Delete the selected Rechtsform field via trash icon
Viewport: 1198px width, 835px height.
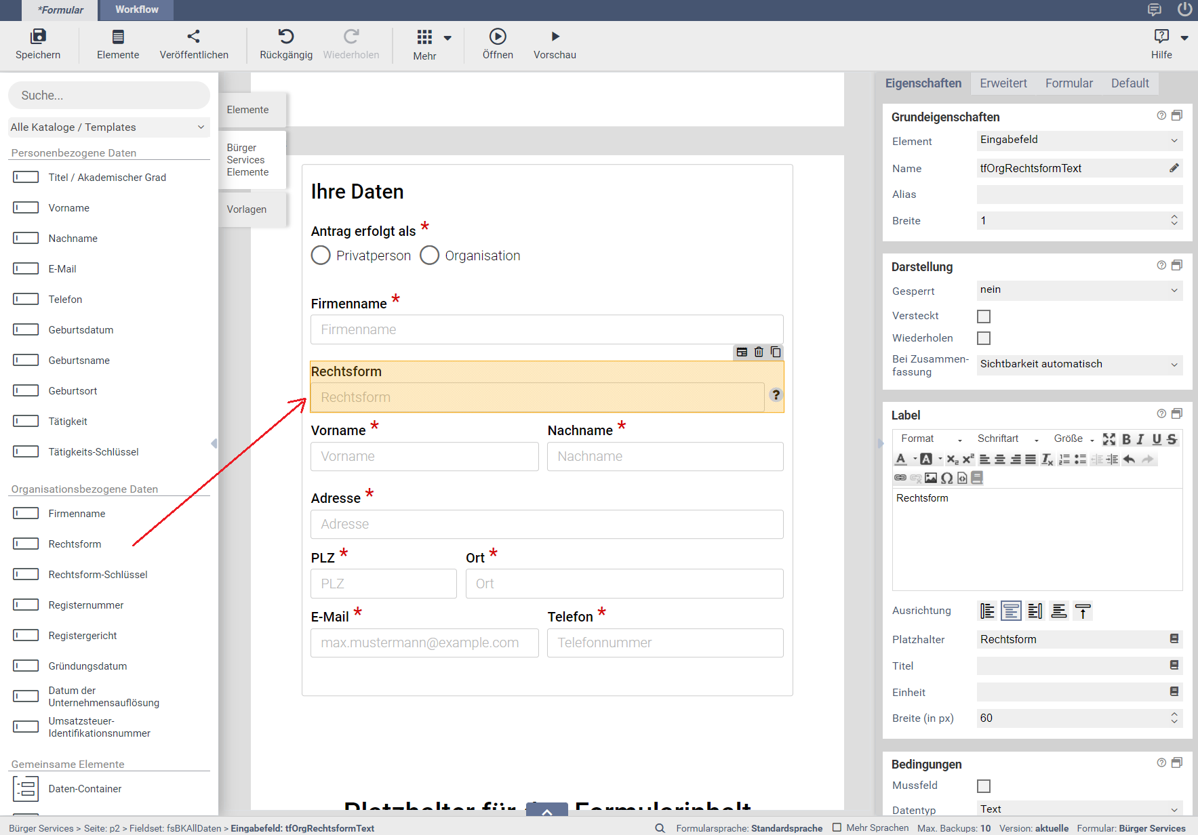[x=759, y=352]
